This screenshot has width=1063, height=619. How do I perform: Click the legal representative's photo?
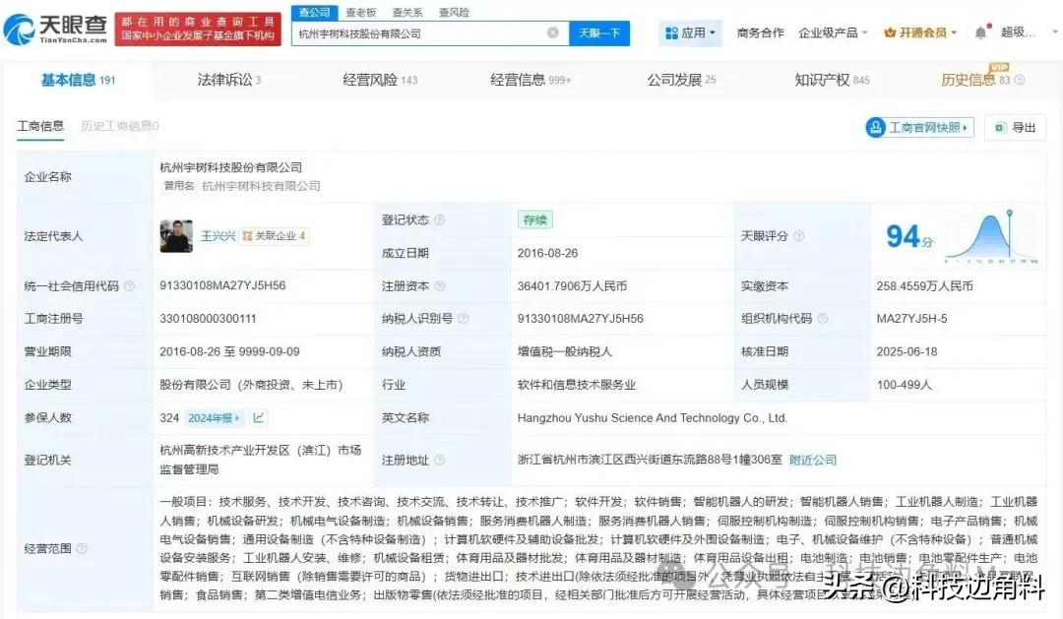click(176, 236)
